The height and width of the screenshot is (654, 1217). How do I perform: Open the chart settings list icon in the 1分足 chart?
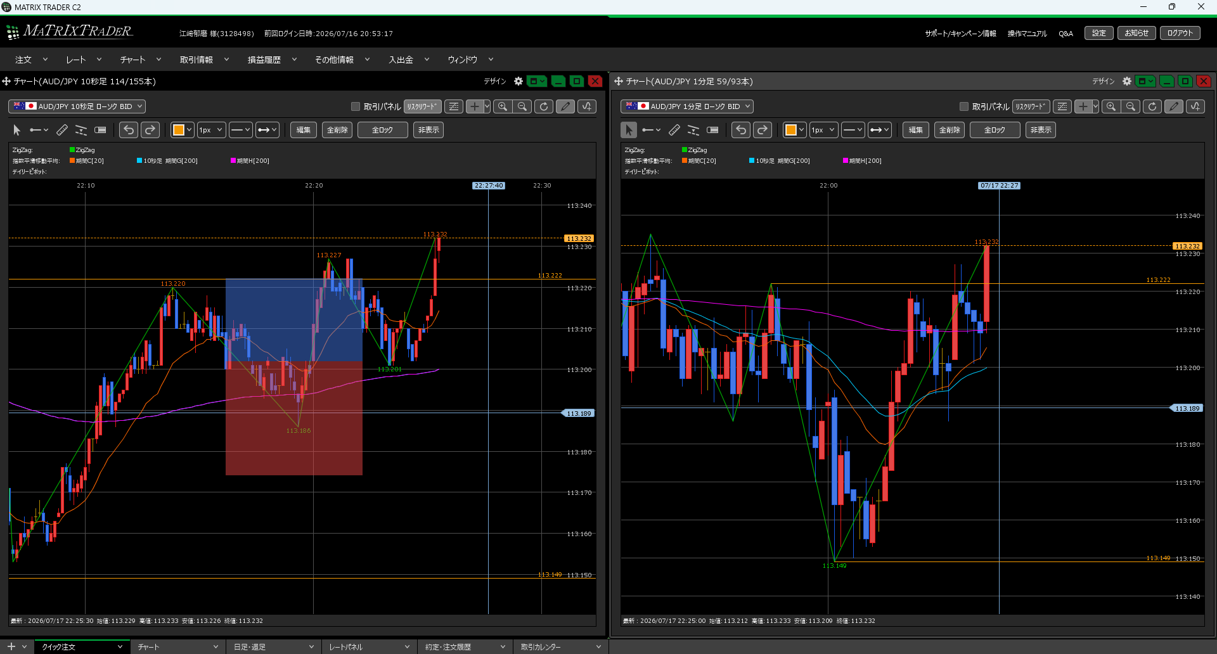pyautogui.click(x=1062, y=106)
